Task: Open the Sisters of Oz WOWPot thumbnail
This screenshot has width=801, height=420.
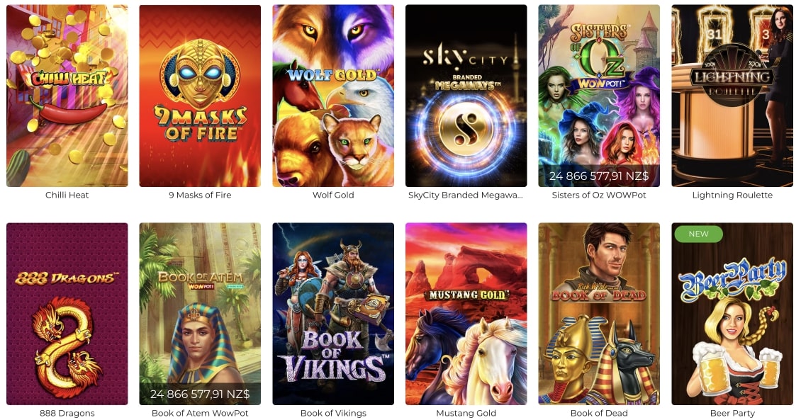Action: 599,96
